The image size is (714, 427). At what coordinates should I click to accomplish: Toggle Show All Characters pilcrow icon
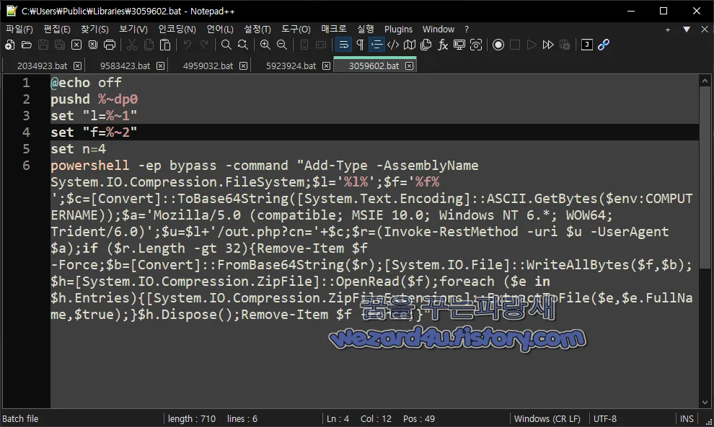click(x=360, y=45)
